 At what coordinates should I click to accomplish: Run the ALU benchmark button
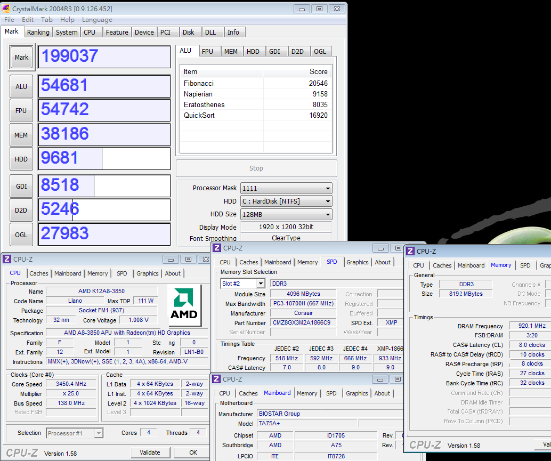click(x=21, y=86)
